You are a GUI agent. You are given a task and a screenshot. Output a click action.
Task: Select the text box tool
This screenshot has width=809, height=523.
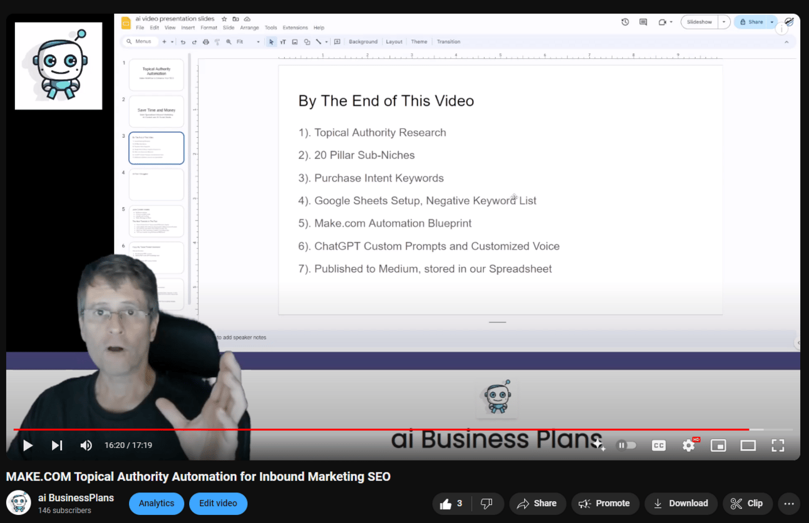[x=283, y=42]
